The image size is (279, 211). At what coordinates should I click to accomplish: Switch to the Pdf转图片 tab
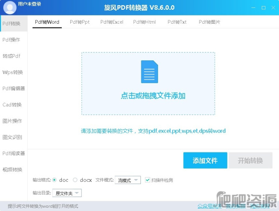[x=209, y=22]
